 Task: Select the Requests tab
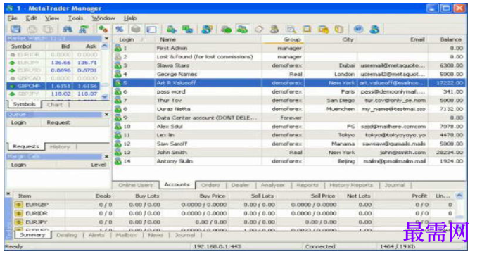coord(26,146)
